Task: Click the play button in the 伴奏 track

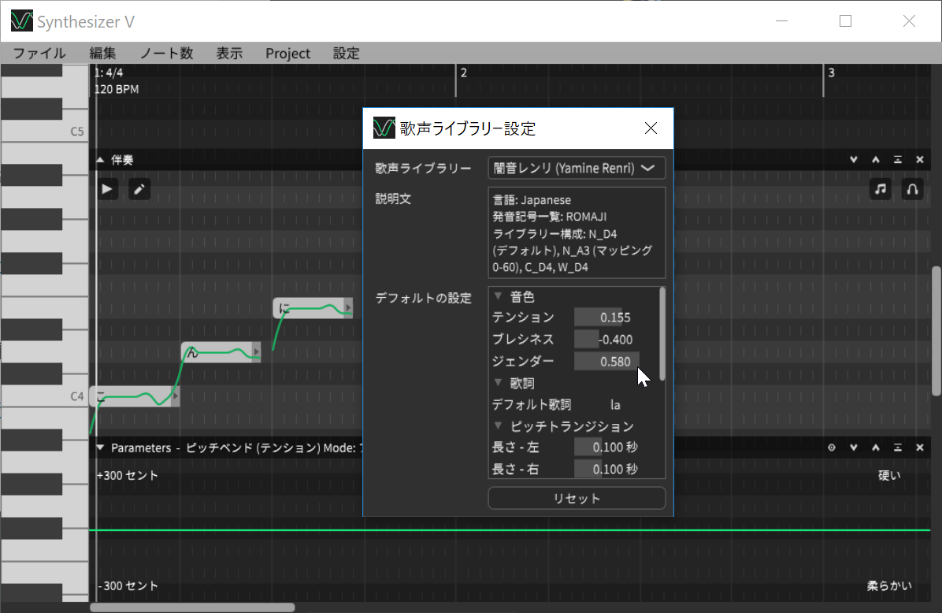Action: coord(108,189)
